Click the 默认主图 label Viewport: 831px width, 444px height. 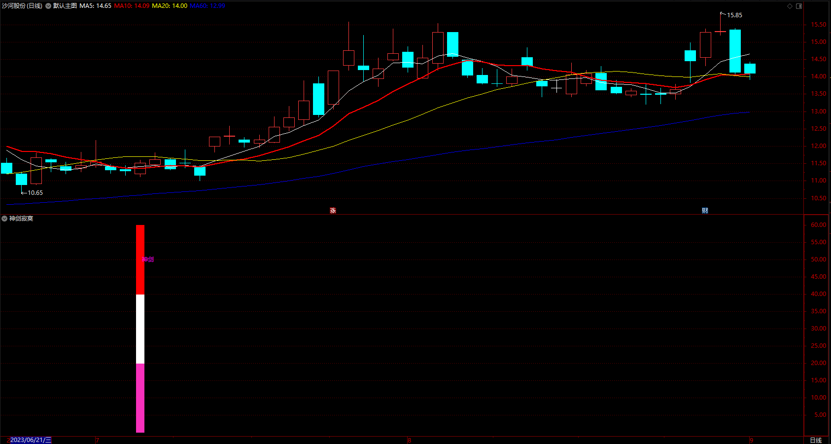(x=65, y=6)
